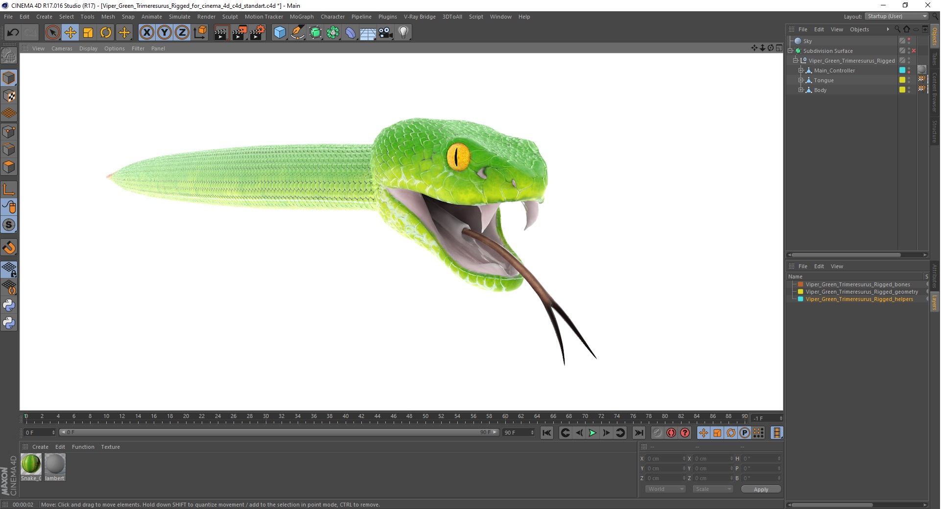Screen dimensions: 942x509
Task: Toggle Sky visibility dots
Action: (x=909, y=41)
